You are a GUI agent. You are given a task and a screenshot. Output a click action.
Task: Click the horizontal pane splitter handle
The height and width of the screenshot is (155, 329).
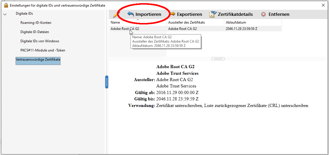coord(218,59)
